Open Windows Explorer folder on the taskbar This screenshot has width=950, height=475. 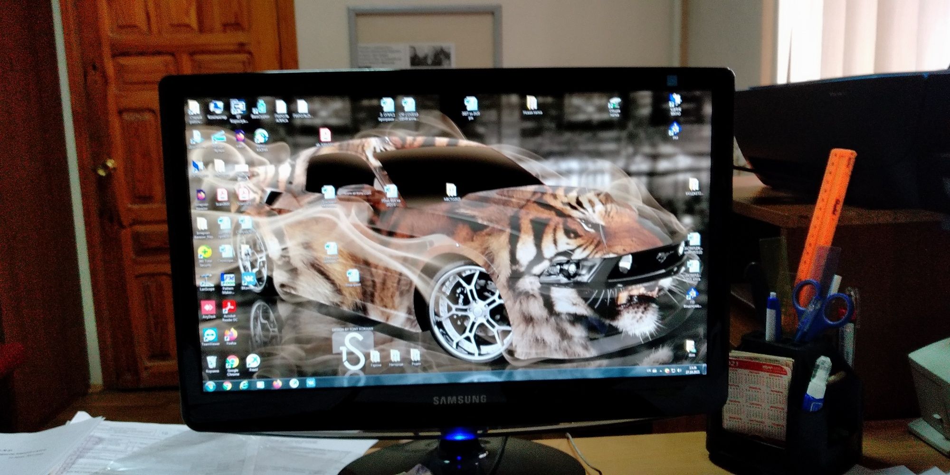[260, 384]
